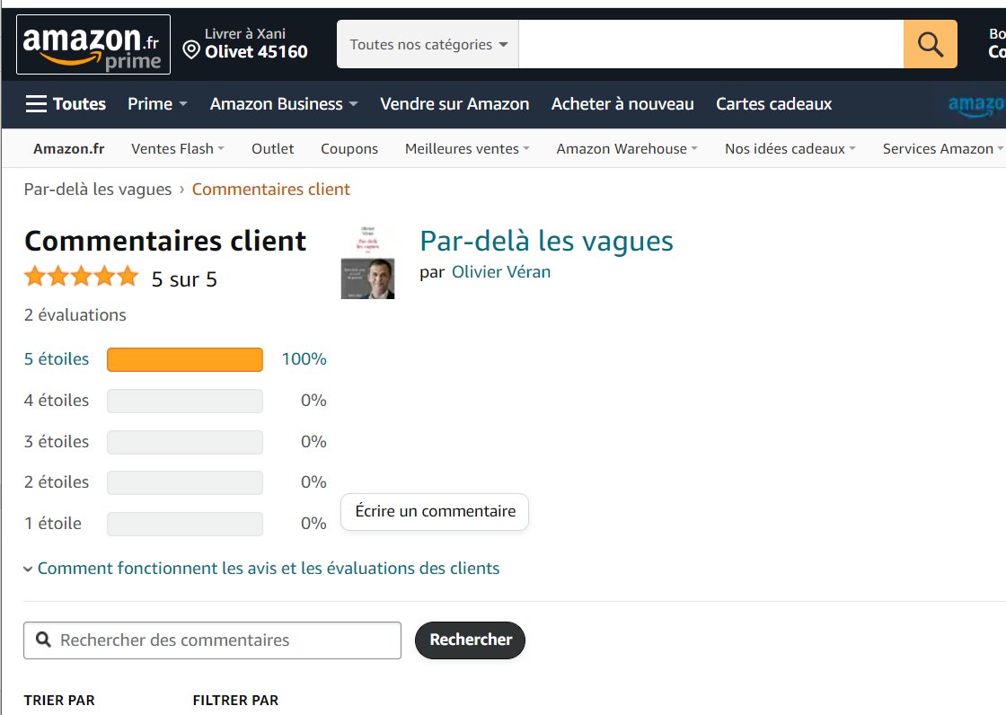Open the Meilleures ventes dropdown
Screen dimensions: 1006x715
pyautogui.click(x=467, y=149)
